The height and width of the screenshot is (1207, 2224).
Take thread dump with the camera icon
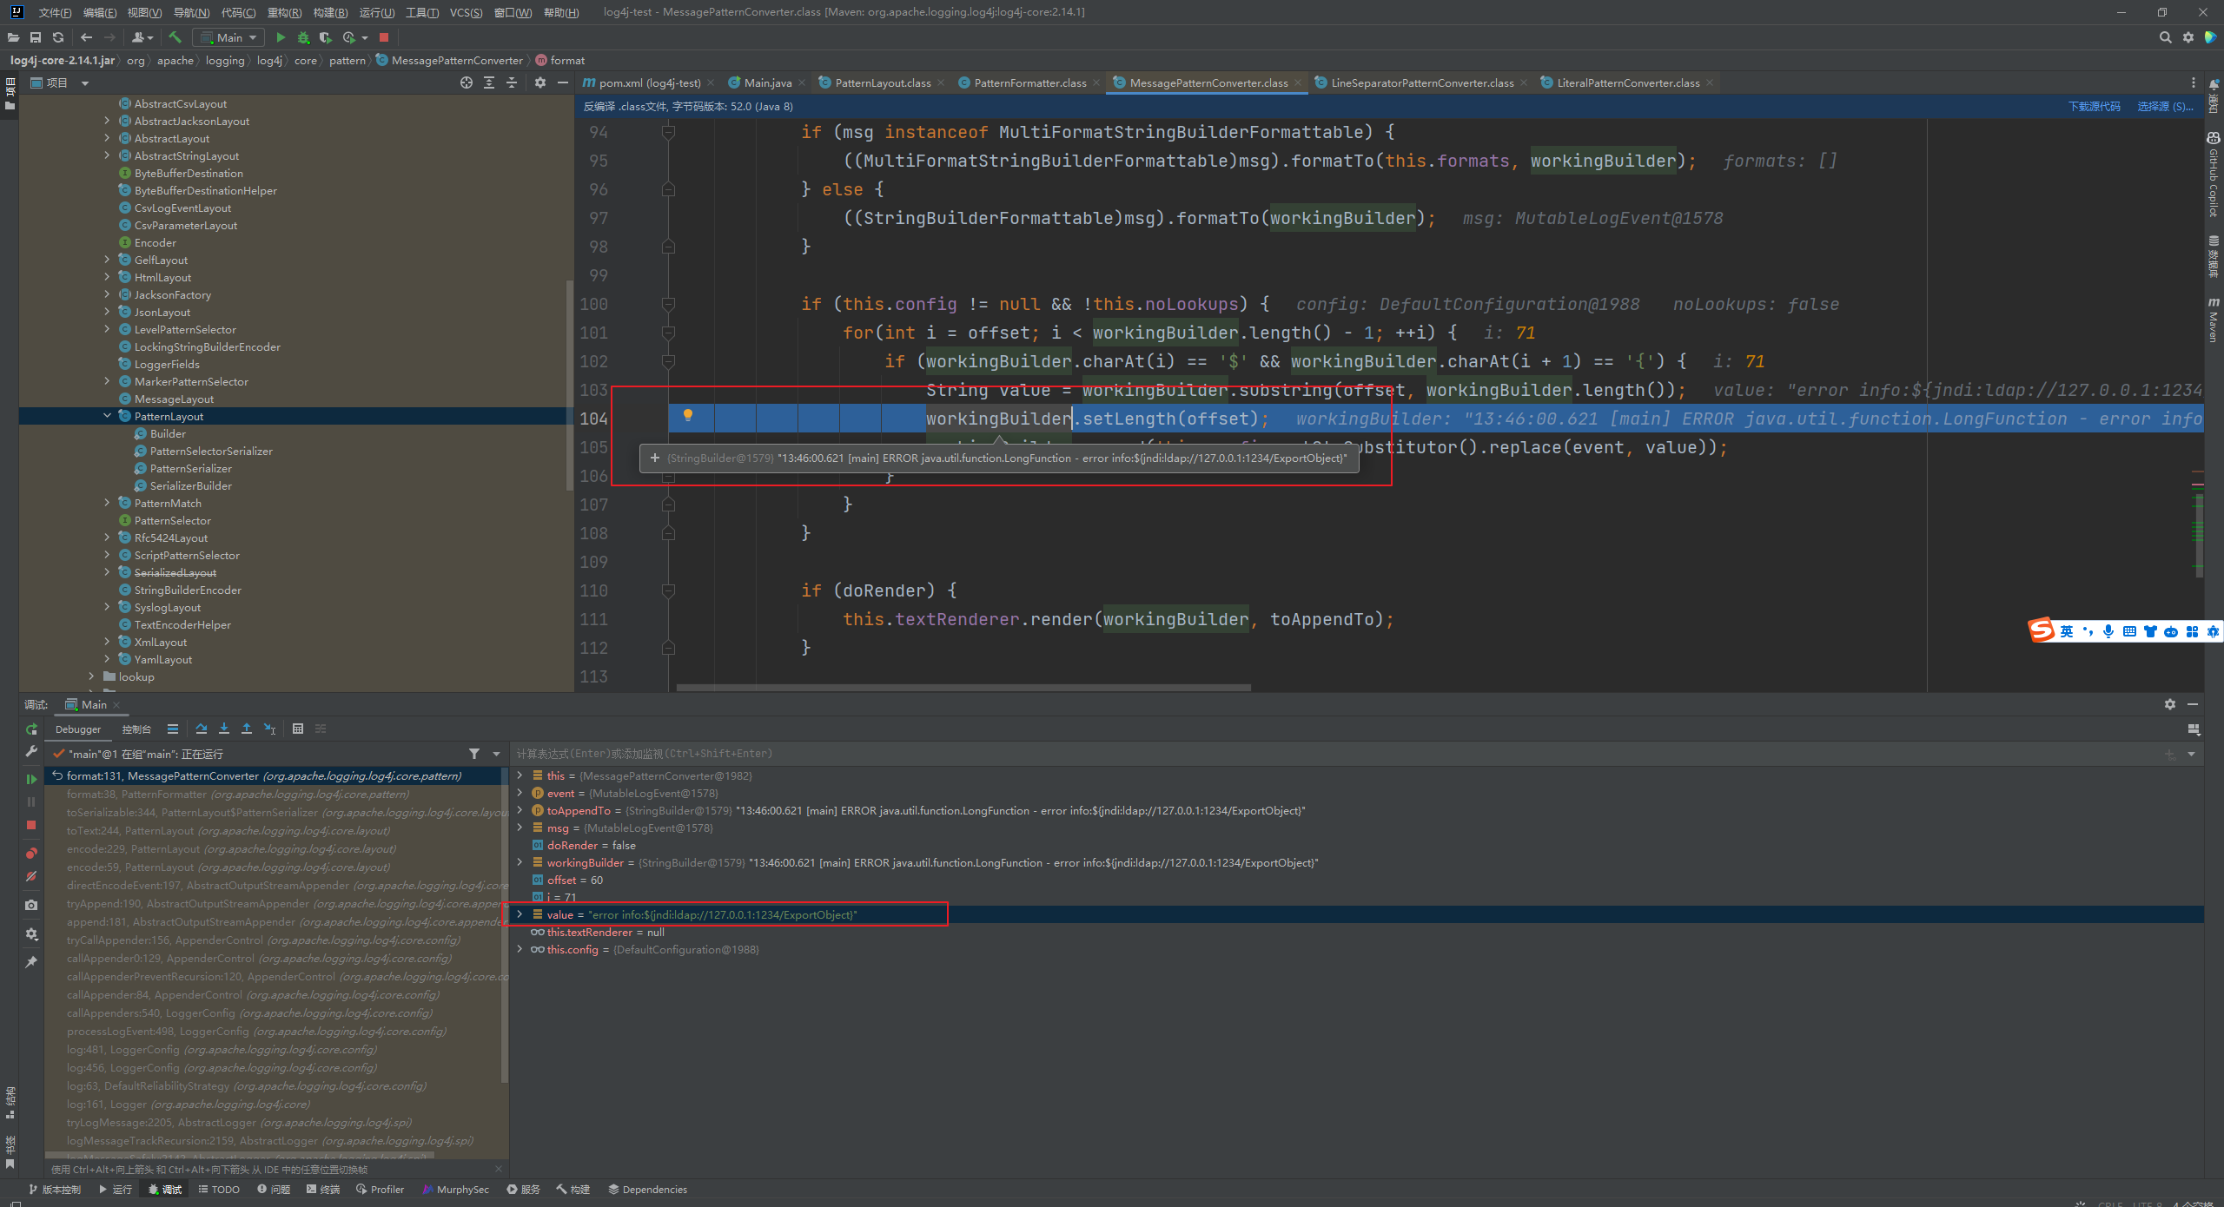(x=31, y=905)
